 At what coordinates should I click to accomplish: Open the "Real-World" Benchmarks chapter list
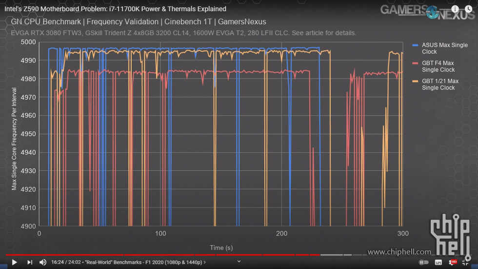point(145,262)
